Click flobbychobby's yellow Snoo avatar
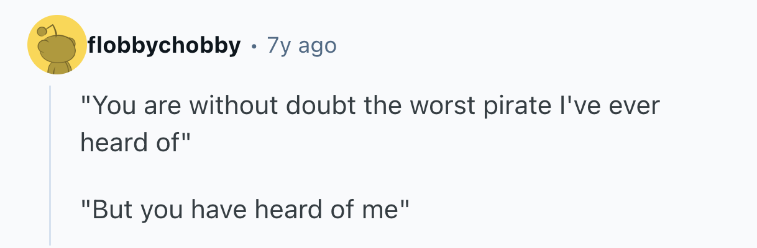This screenshot has height=248, width=757. coord(57,45)
